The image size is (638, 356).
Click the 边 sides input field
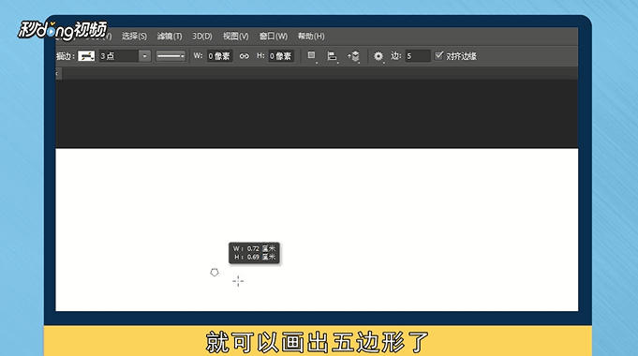418,56
